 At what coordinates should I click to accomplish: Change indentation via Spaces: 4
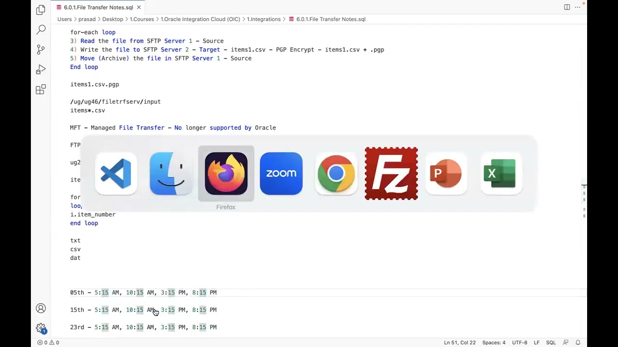(x=494, y=343)
